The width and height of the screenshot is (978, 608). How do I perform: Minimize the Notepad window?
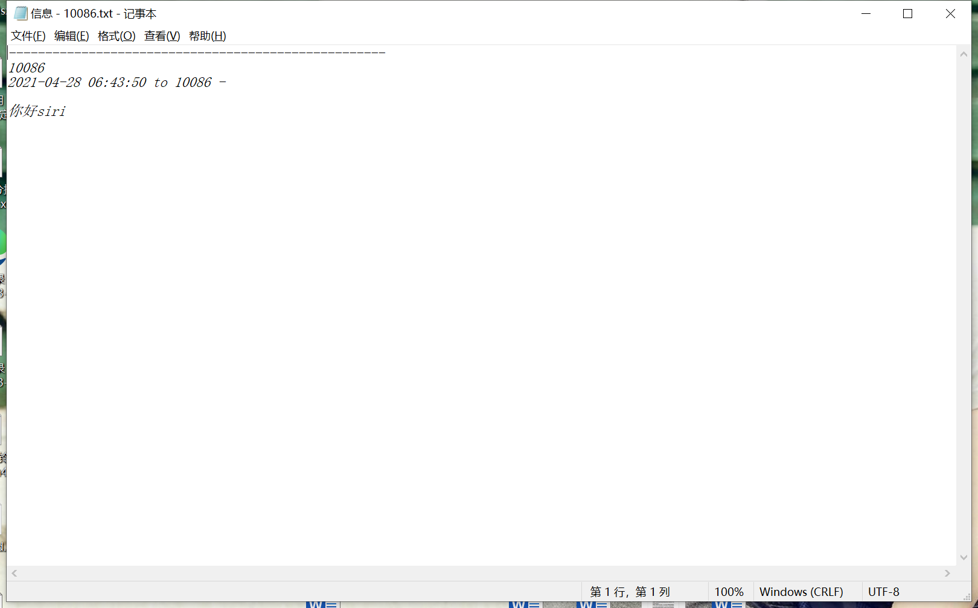[866, 13]
